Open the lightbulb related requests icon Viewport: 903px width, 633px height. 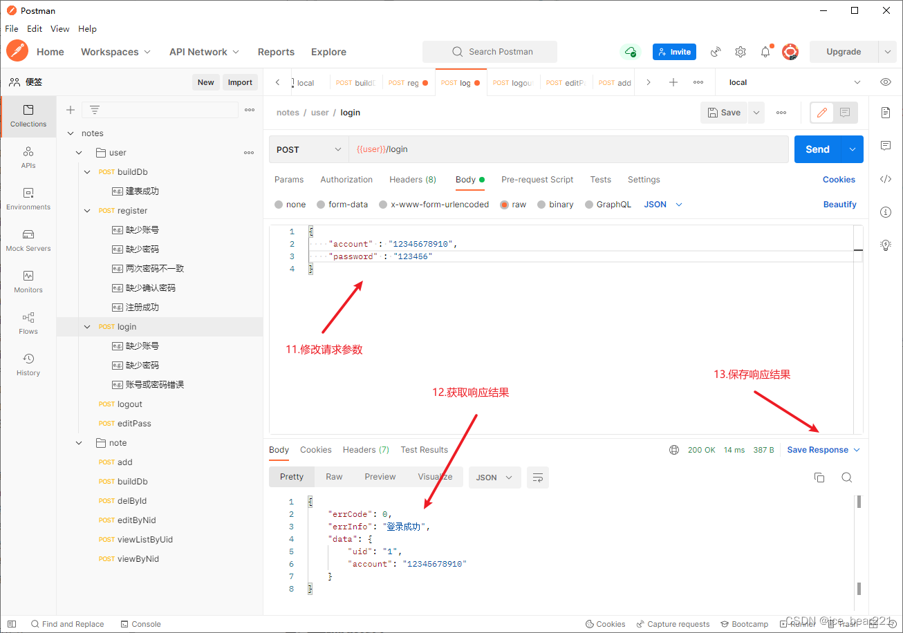(886, 245)
